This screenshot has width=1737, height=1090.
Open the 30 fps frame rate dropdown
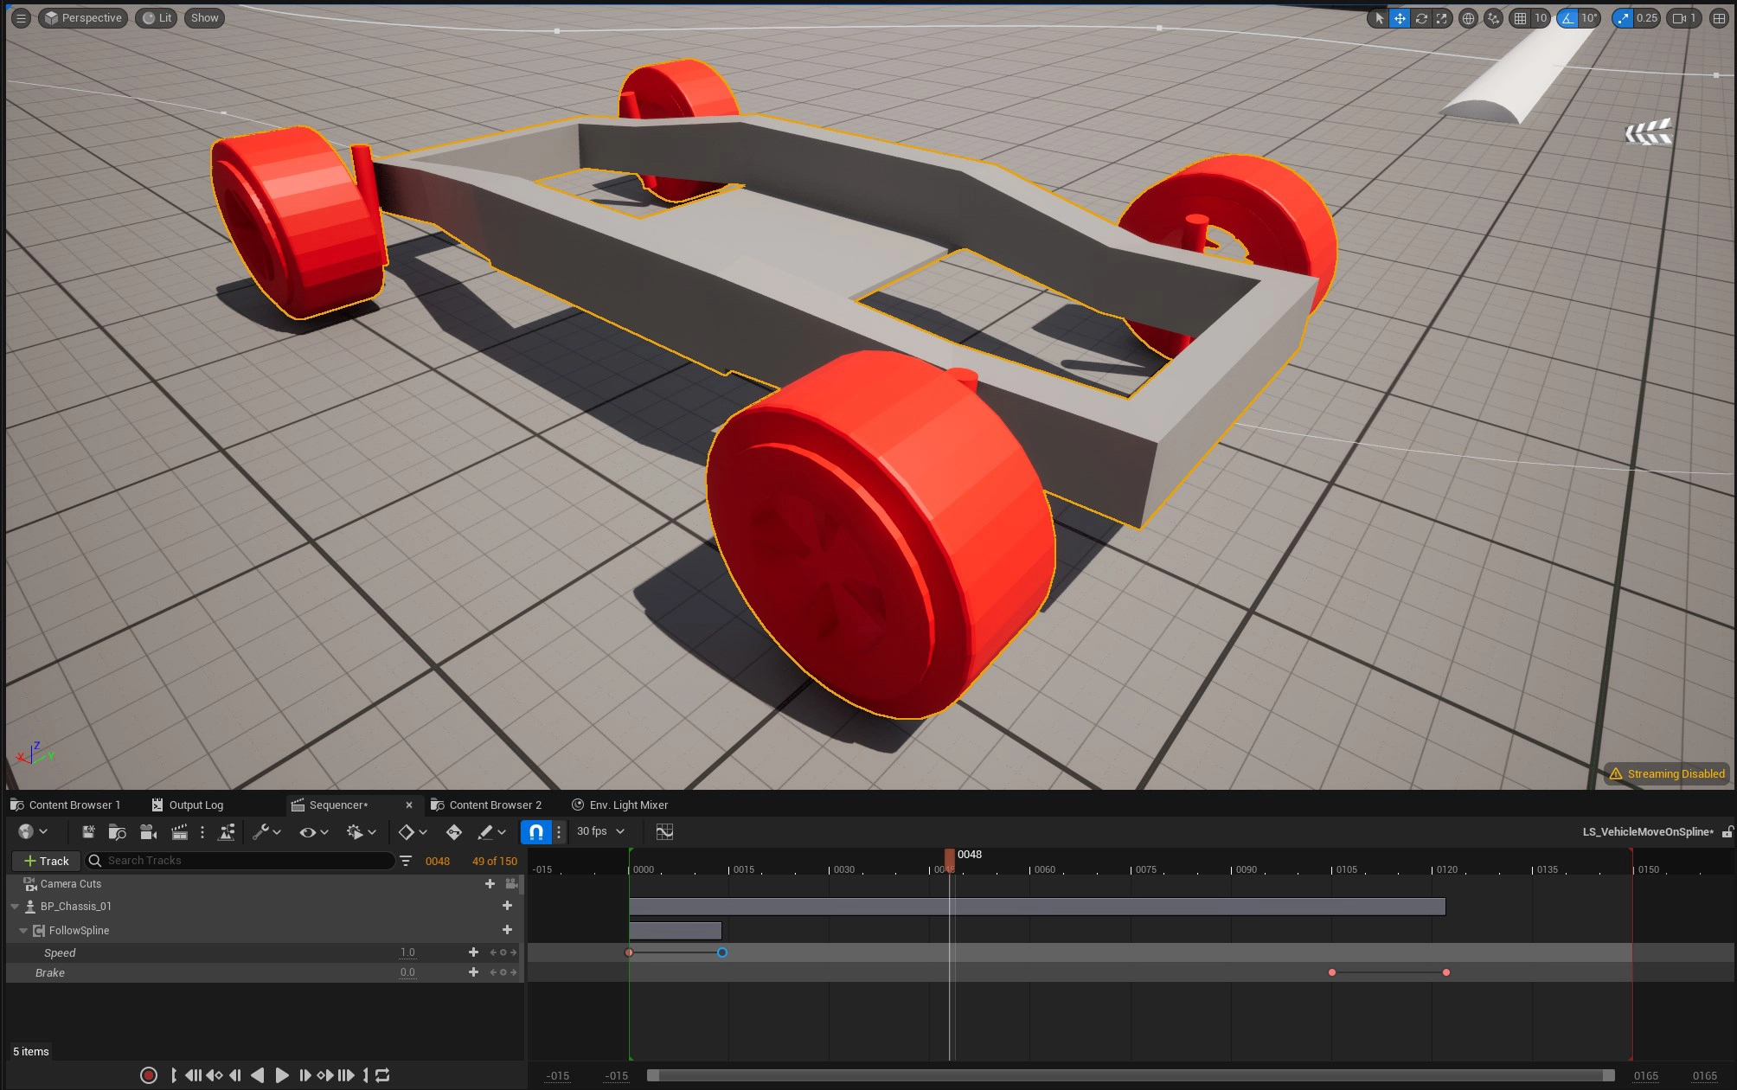coord(597,831)
